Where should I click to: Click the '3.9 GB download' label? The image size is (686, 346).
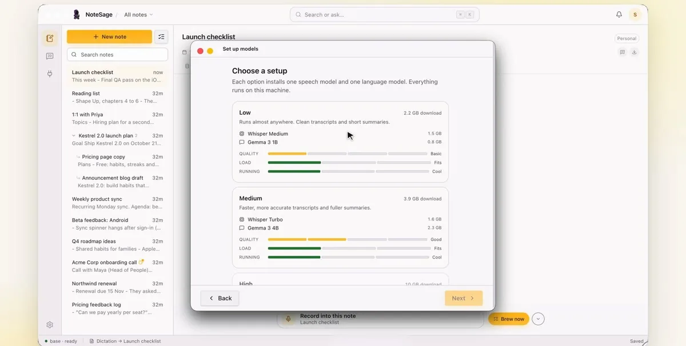coord(422,199)
